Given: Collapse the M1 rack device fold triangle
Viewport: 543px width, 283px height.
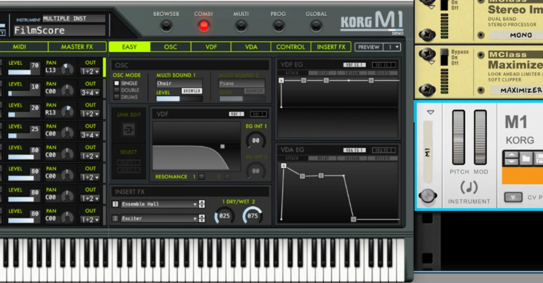Looking at the screenshot, I should click(x=431, y=113).
